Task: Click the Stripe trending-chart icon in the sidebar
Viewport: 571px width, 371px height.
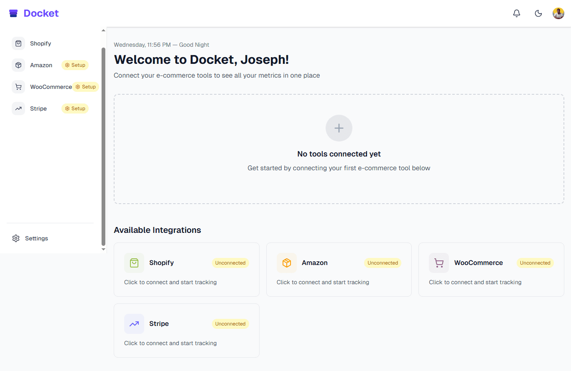Action: click(18, 109)
